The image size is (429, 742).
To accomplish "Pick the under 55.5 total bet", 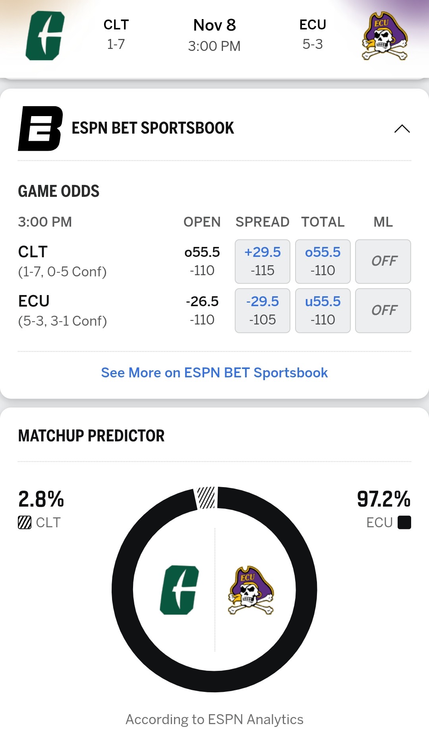I will pos(323,311).
